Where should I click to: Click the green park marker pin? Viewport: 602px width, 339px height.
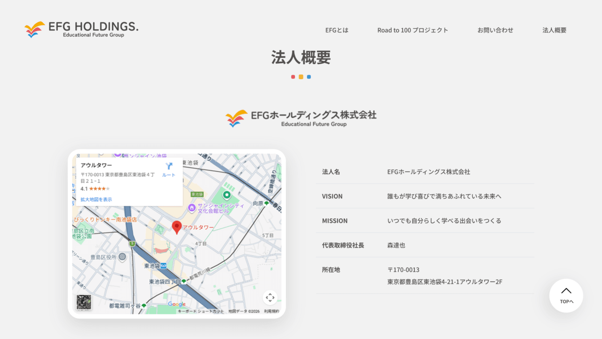click(227, 195)
